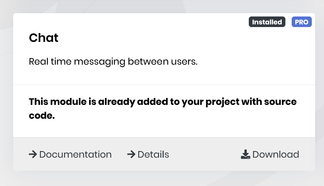The height and width of the screenshot is (186, 324).
Task: Click the arrow icon beside Details
Action: [x=131, y=154]
